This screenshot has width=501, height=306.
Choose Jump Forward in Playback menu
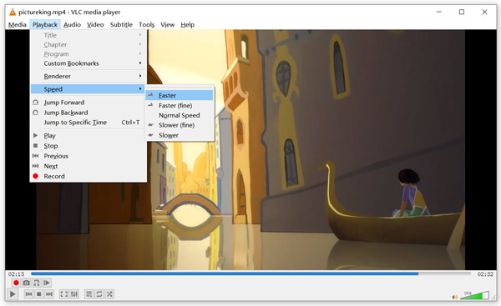(89, 103)
